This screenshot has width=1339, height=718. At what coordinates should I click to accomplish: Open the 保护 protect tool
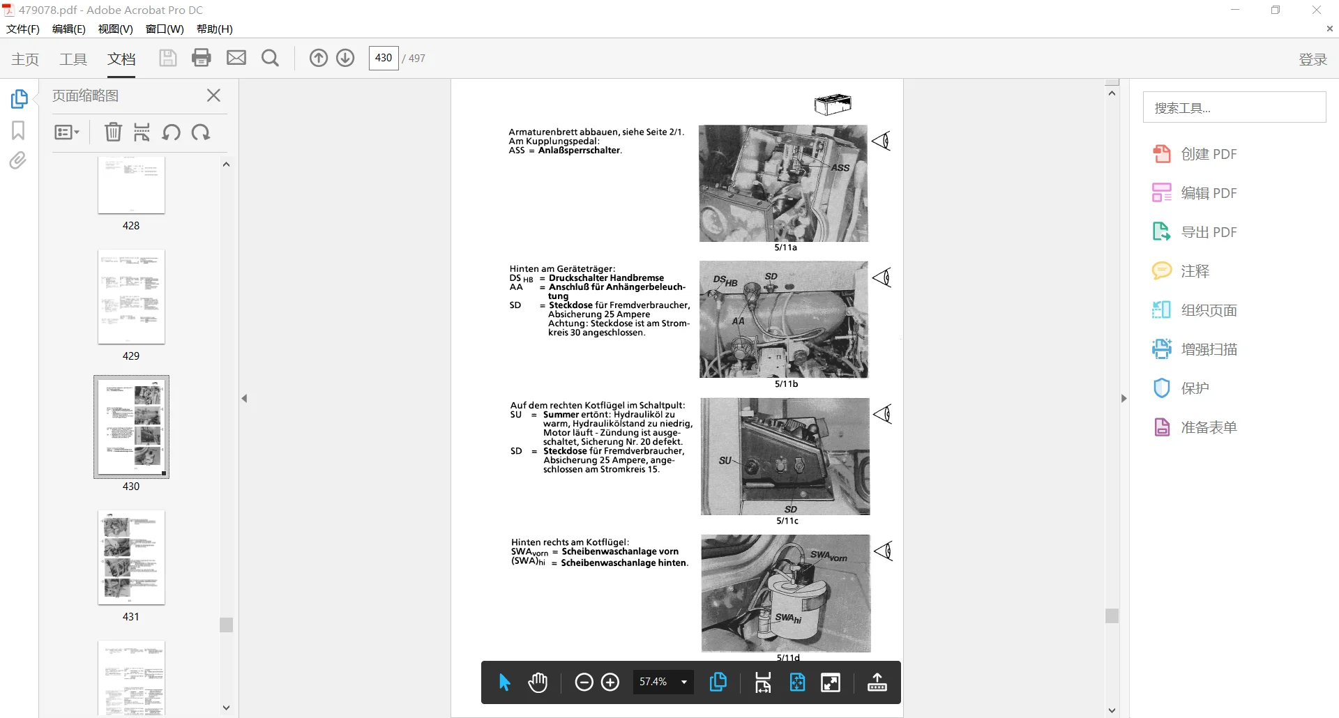click(1181, 388)
